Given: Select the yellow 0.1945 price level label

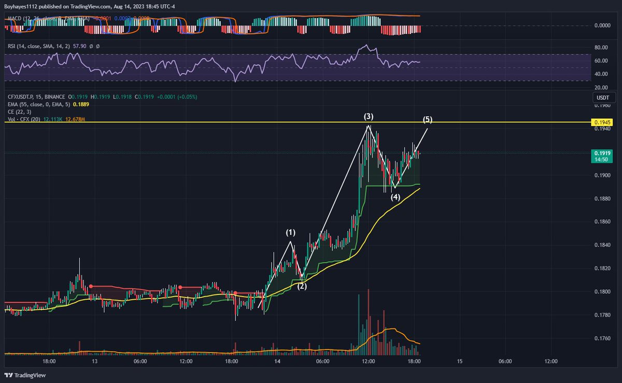Looking at the screenshot, I should click(x=602, y=122).
